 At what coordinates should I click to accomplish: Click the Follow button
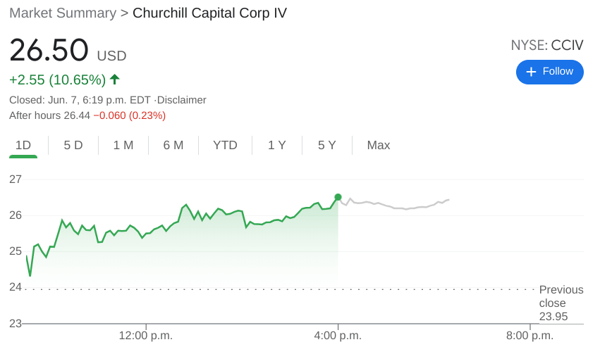point(550,72)
